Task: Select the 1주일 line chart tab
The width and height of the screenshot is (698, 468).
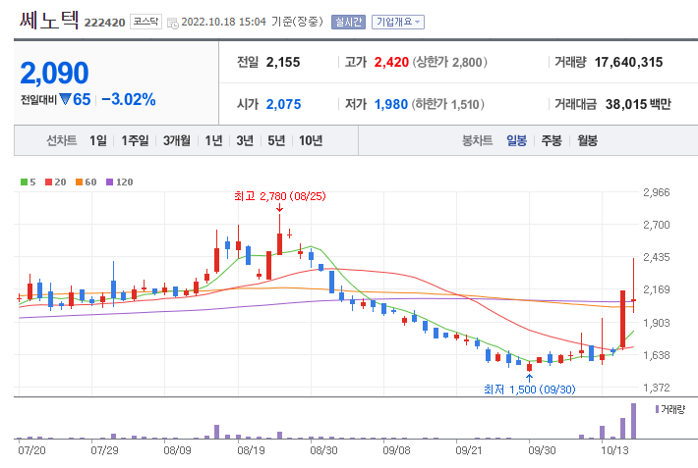Action: coord(135,140)
